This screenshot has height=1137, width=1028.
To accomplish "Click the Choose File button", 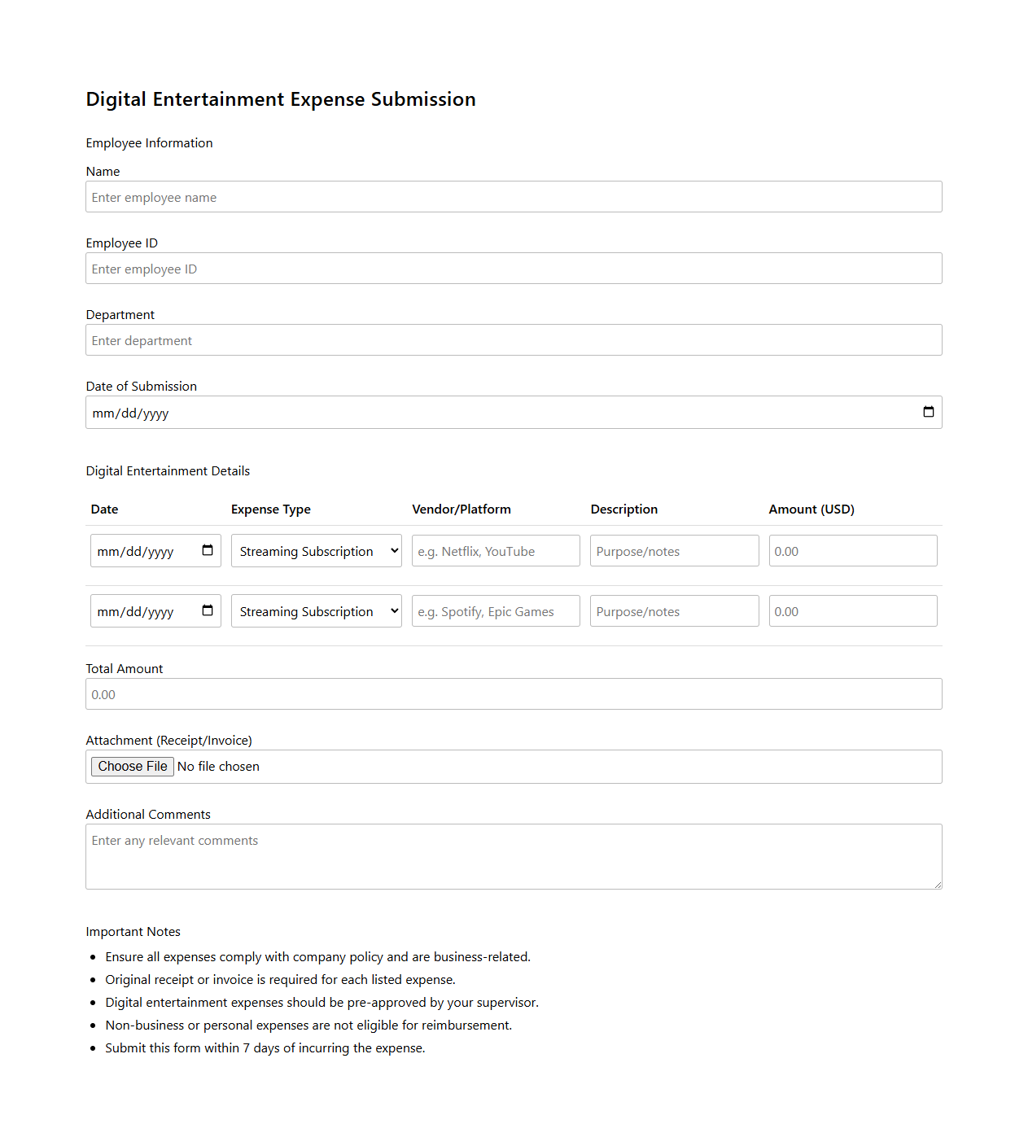I will pyautogui.click(x=132, y=767).
